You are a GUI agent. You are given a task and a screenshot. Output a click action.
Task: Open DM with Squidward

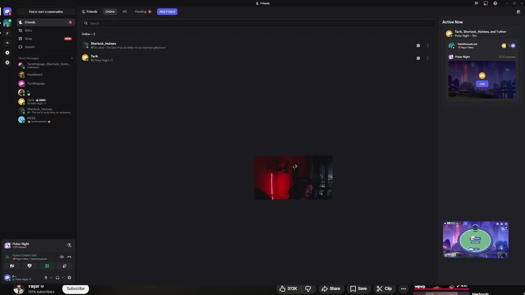tap(45, 75)
